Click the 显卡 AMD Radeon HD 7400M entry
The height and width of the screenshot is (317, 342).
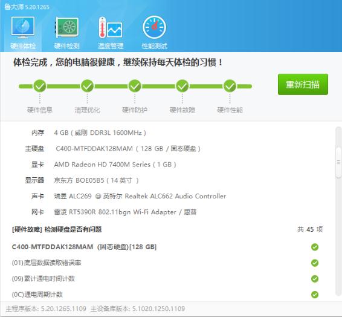point(104,165)
